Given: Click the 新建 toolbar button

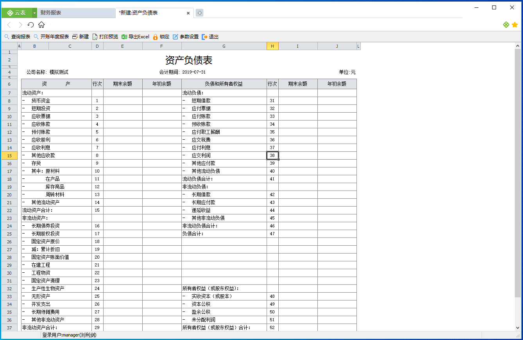Looking at the screenshot, I should [81, 37].
